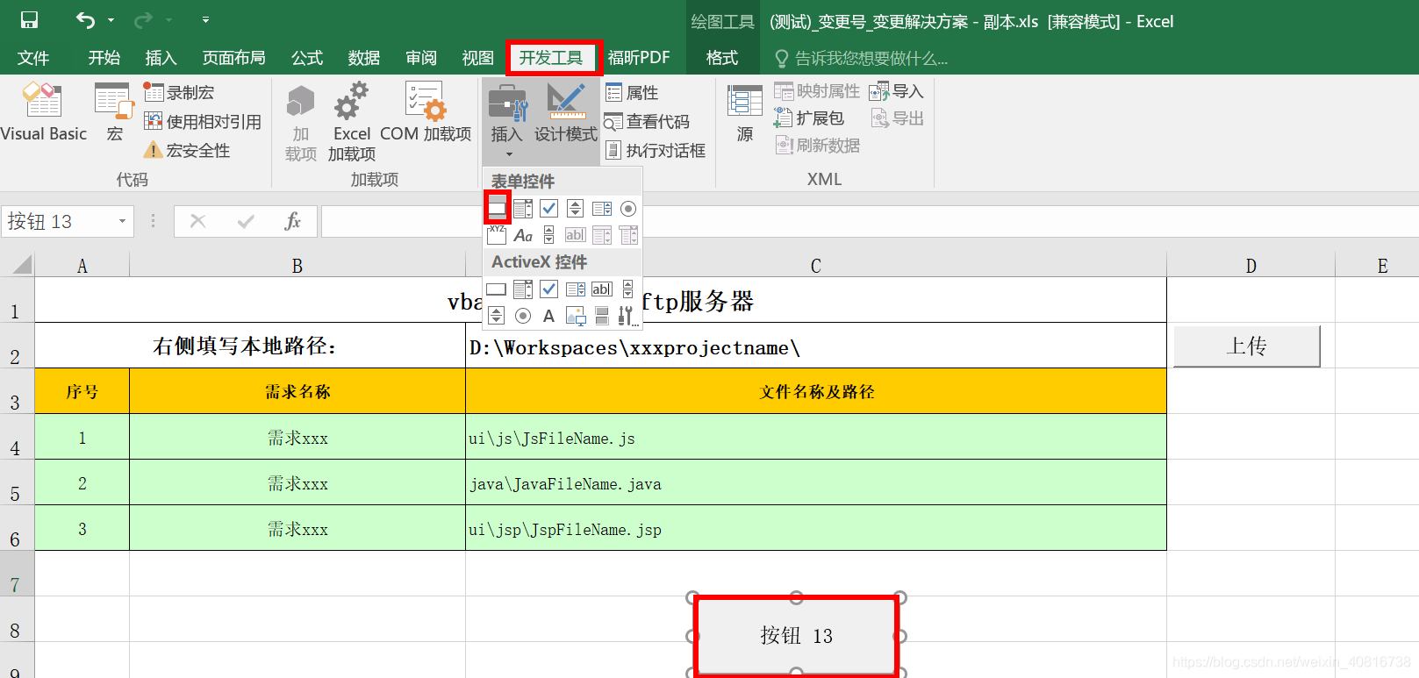Click the Name Box showing 按钮 13
Screen dimensions: 1419x678
coord(58,221)
